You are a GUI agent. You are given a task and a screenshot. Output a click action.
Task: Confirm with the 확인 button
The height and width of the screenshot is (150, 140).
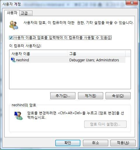click(68, 143)
